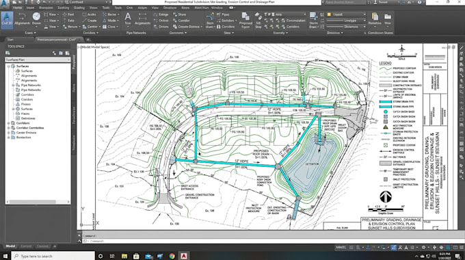Open File Explorer from the taskbar
465x260 pixels.
point(124,256)
